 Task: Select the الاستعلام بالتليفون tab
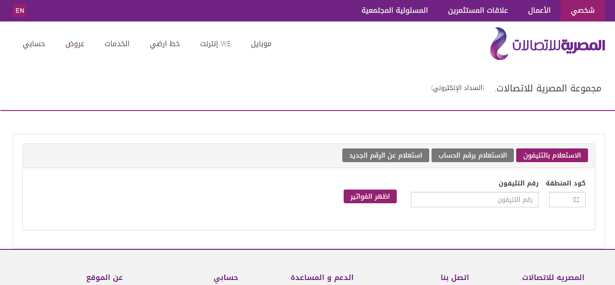552,155
